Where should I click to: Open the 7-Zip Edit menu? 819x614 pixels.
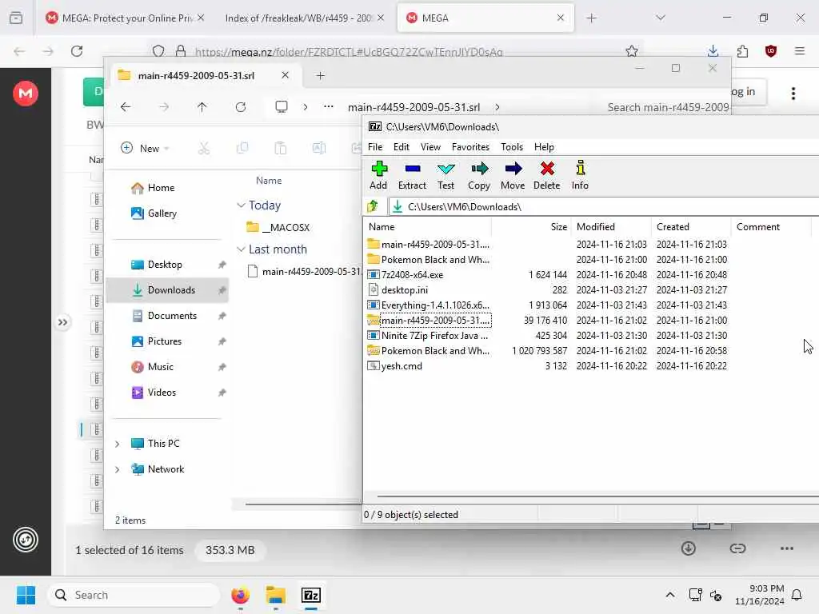point(402,147)
